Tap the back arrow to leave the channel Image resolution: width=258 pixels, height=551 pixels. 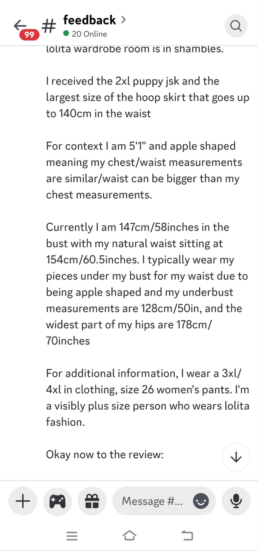click(20, 25)
